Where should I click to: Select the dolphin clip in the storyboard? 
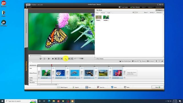75,73
